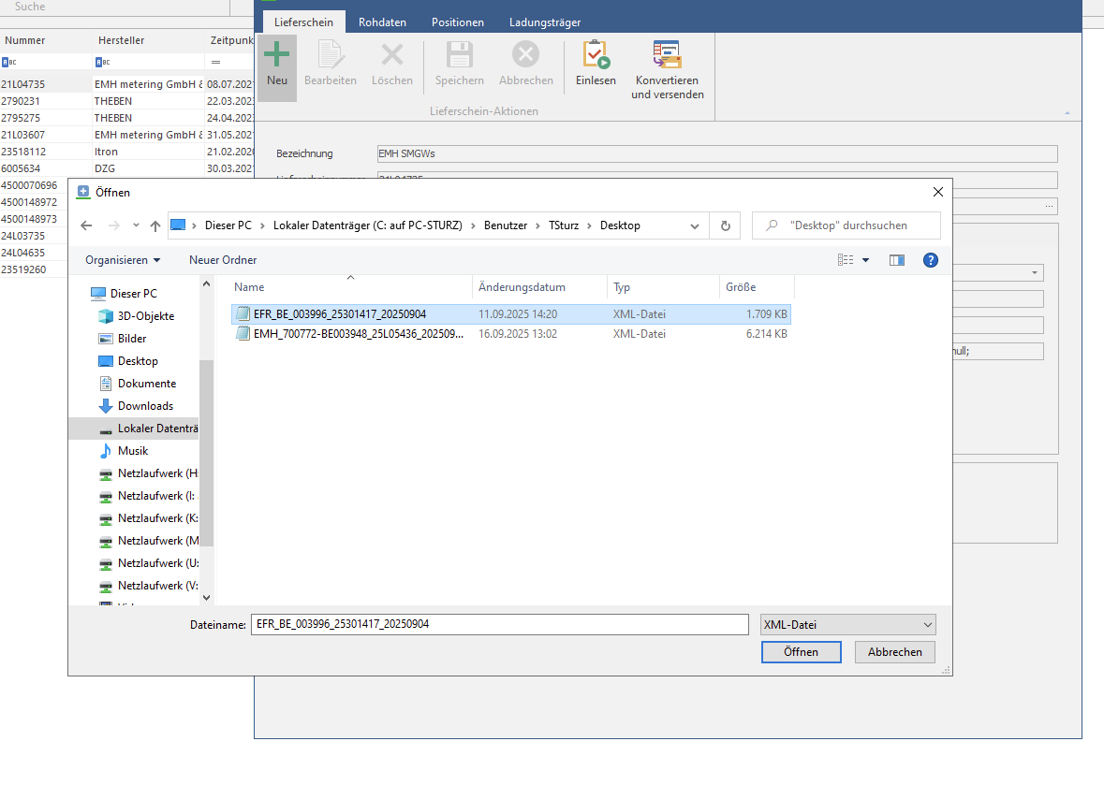
Task: Switch to the Rohdaten tab
Action: click(x=382, y=22)
